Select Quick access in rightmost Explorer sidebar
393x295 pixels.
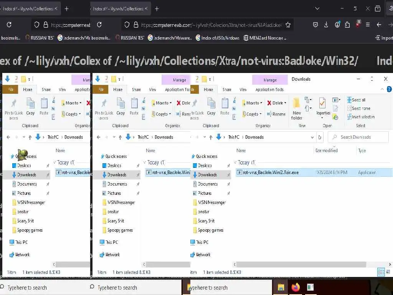[x=204, y=156]
